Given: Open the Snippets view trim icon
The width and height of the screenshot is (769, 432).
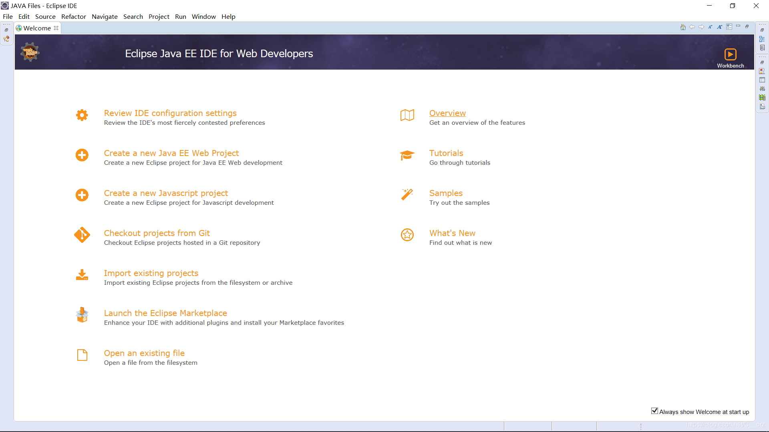Looking at the screenshot, I should pyautogui.click(x=762, y=106).
